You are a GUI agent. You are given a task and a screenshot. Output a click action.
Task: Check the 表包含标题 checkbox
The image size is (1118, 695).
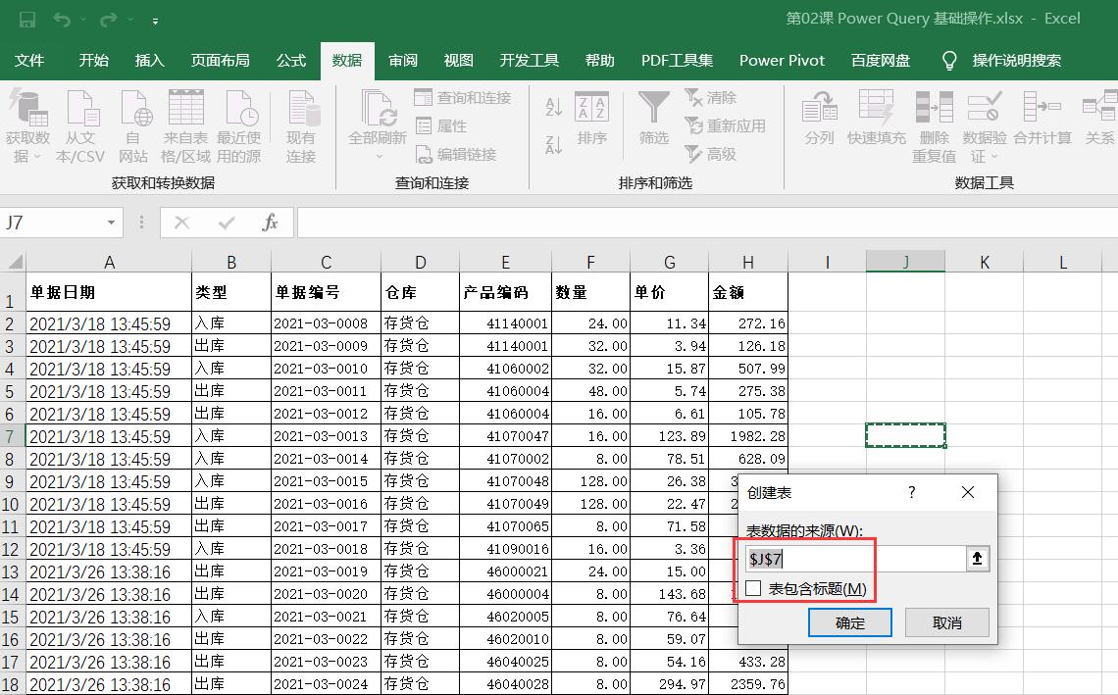tap(753, 589)
